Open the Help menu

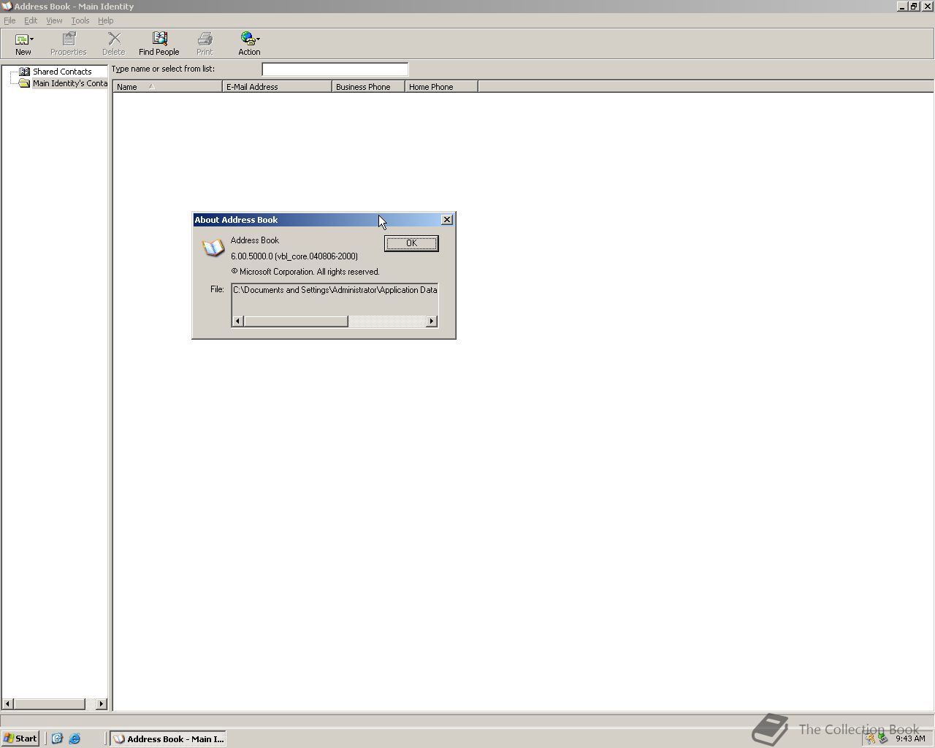(105, 20)
